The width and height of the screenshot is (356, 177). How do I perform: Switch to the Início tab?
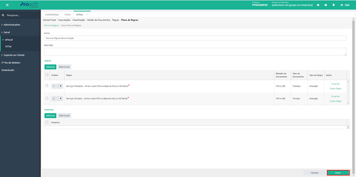click(x=67, y=14)
